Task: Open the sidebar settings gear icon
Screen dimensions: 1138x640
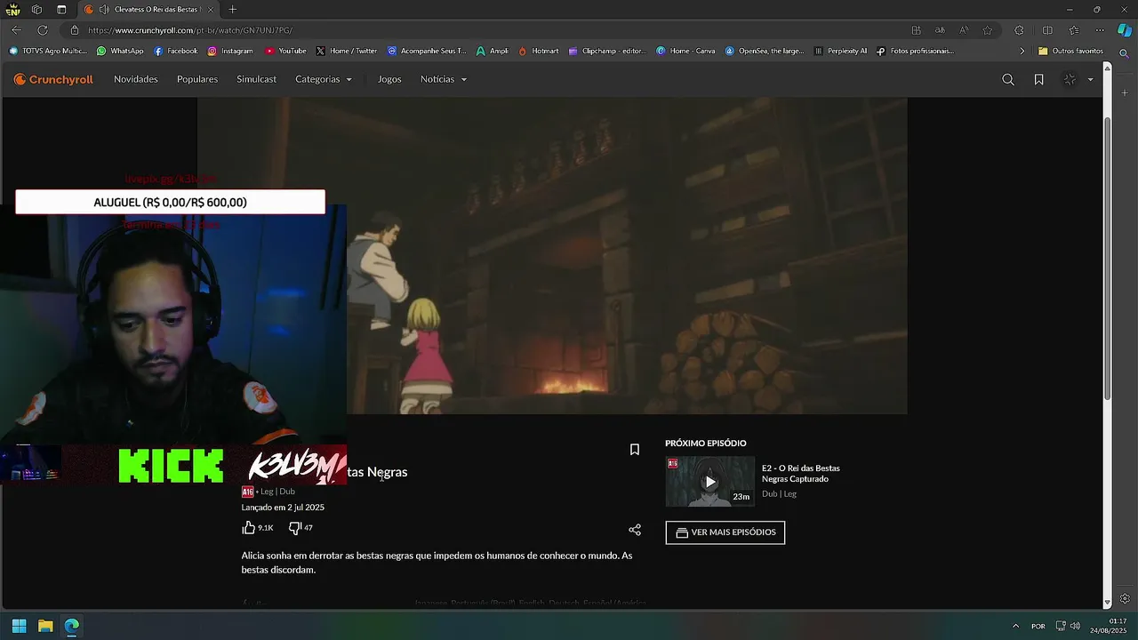Action: [1125, 599]
